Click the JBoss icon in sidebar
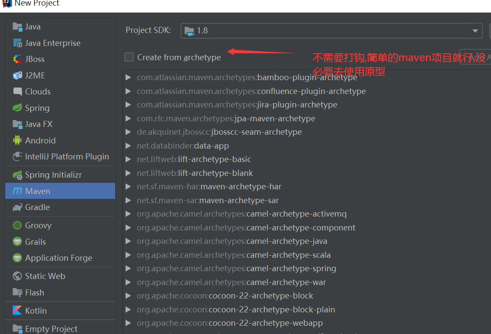Image resolution: width=491 pixels, height=334 pixels. [x=17, y=59]
